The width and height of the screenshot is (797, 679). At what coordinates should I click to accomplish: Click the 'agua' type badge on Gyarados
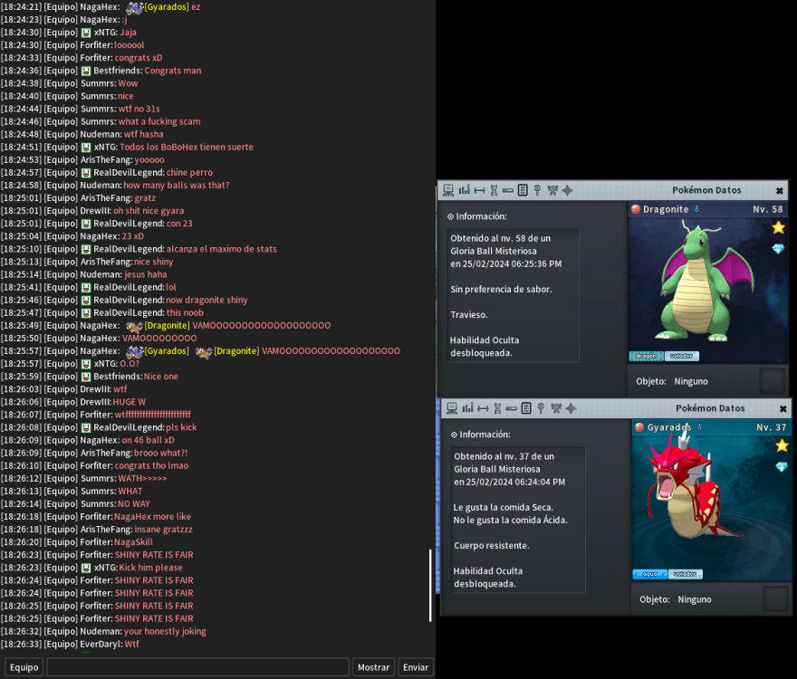click(650, 574)
